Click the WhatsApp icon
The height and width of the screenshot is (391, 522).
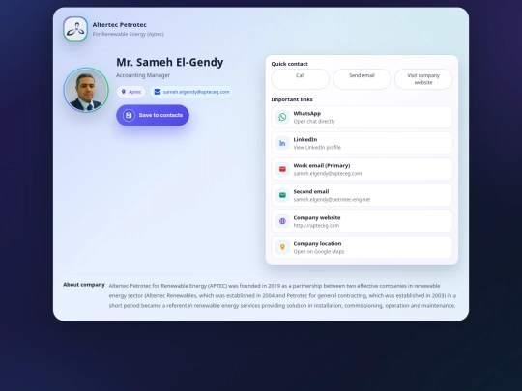point(282,117)
